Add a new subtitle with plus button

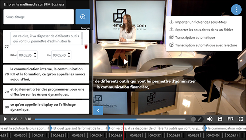pyautogui.click(x=83, y=17)
